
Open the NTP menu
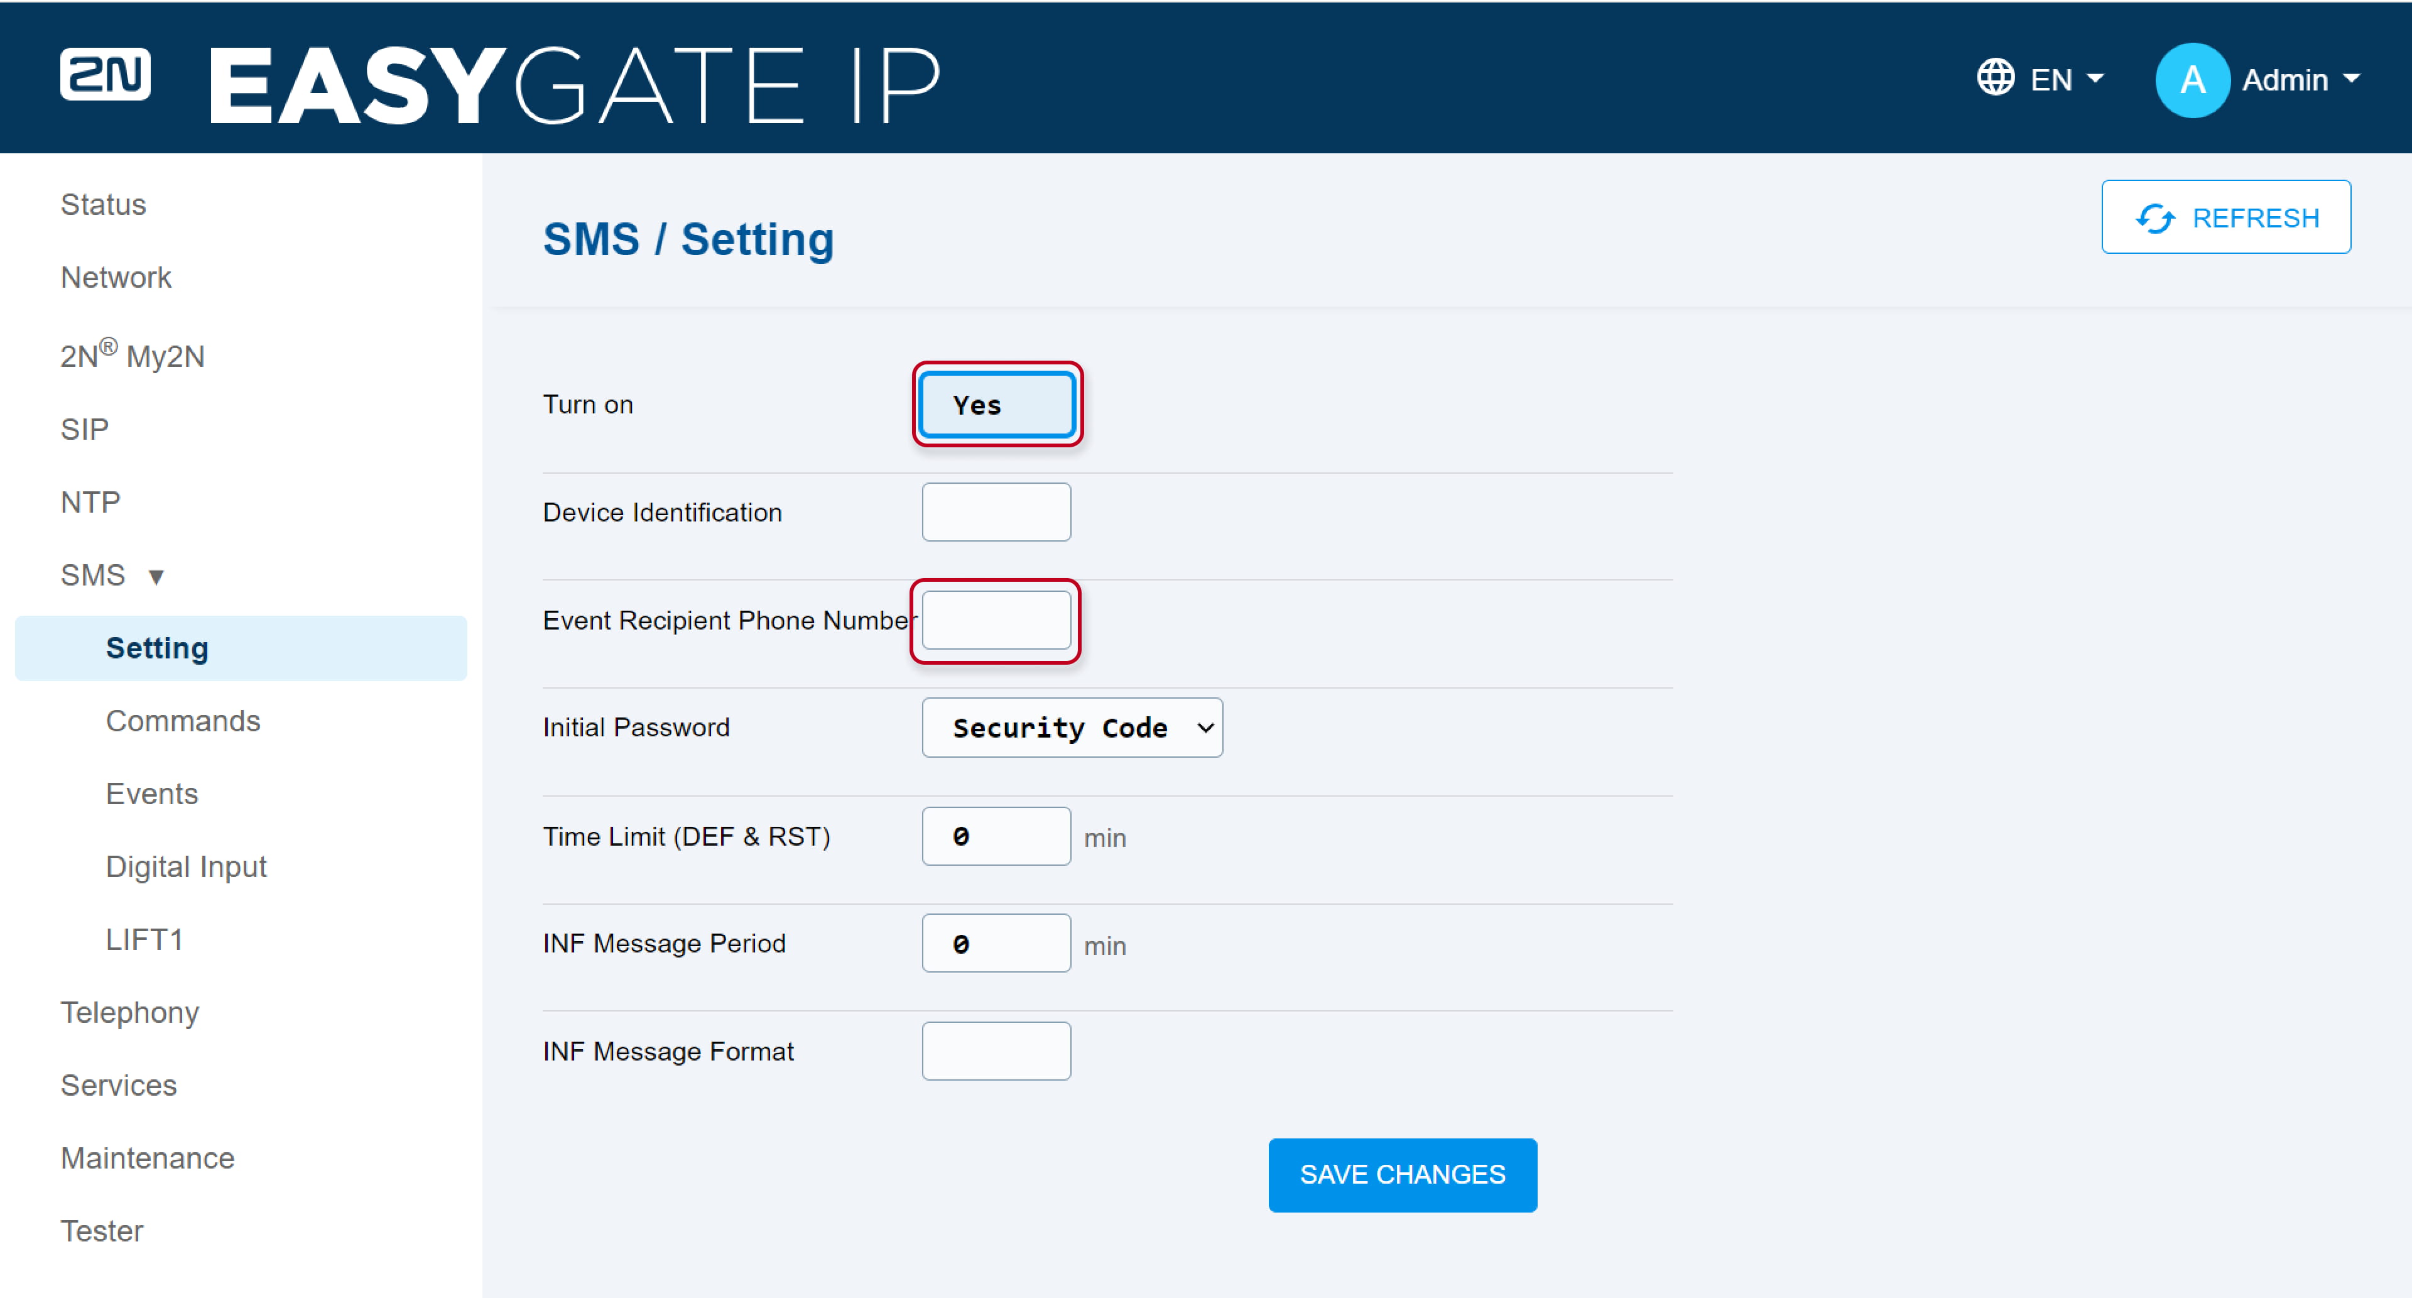coord(90,502)
